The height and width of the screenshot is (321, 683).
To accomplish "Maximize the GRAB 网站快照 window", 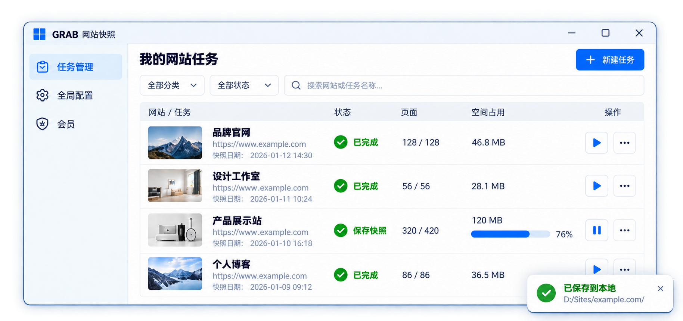I will [605, 33].
